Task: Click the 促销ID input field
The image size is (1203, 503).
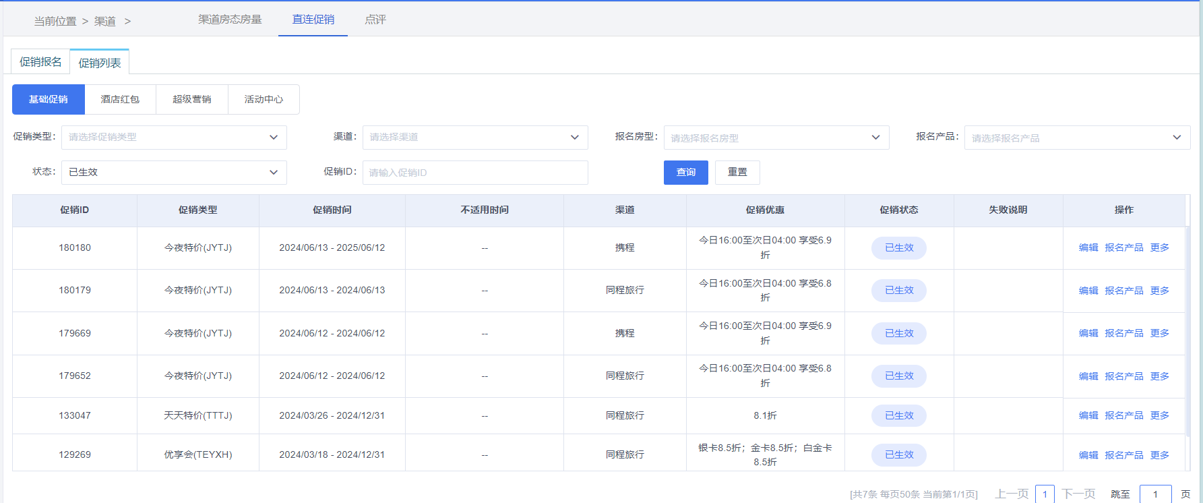Action: click(x=474, y=173)
